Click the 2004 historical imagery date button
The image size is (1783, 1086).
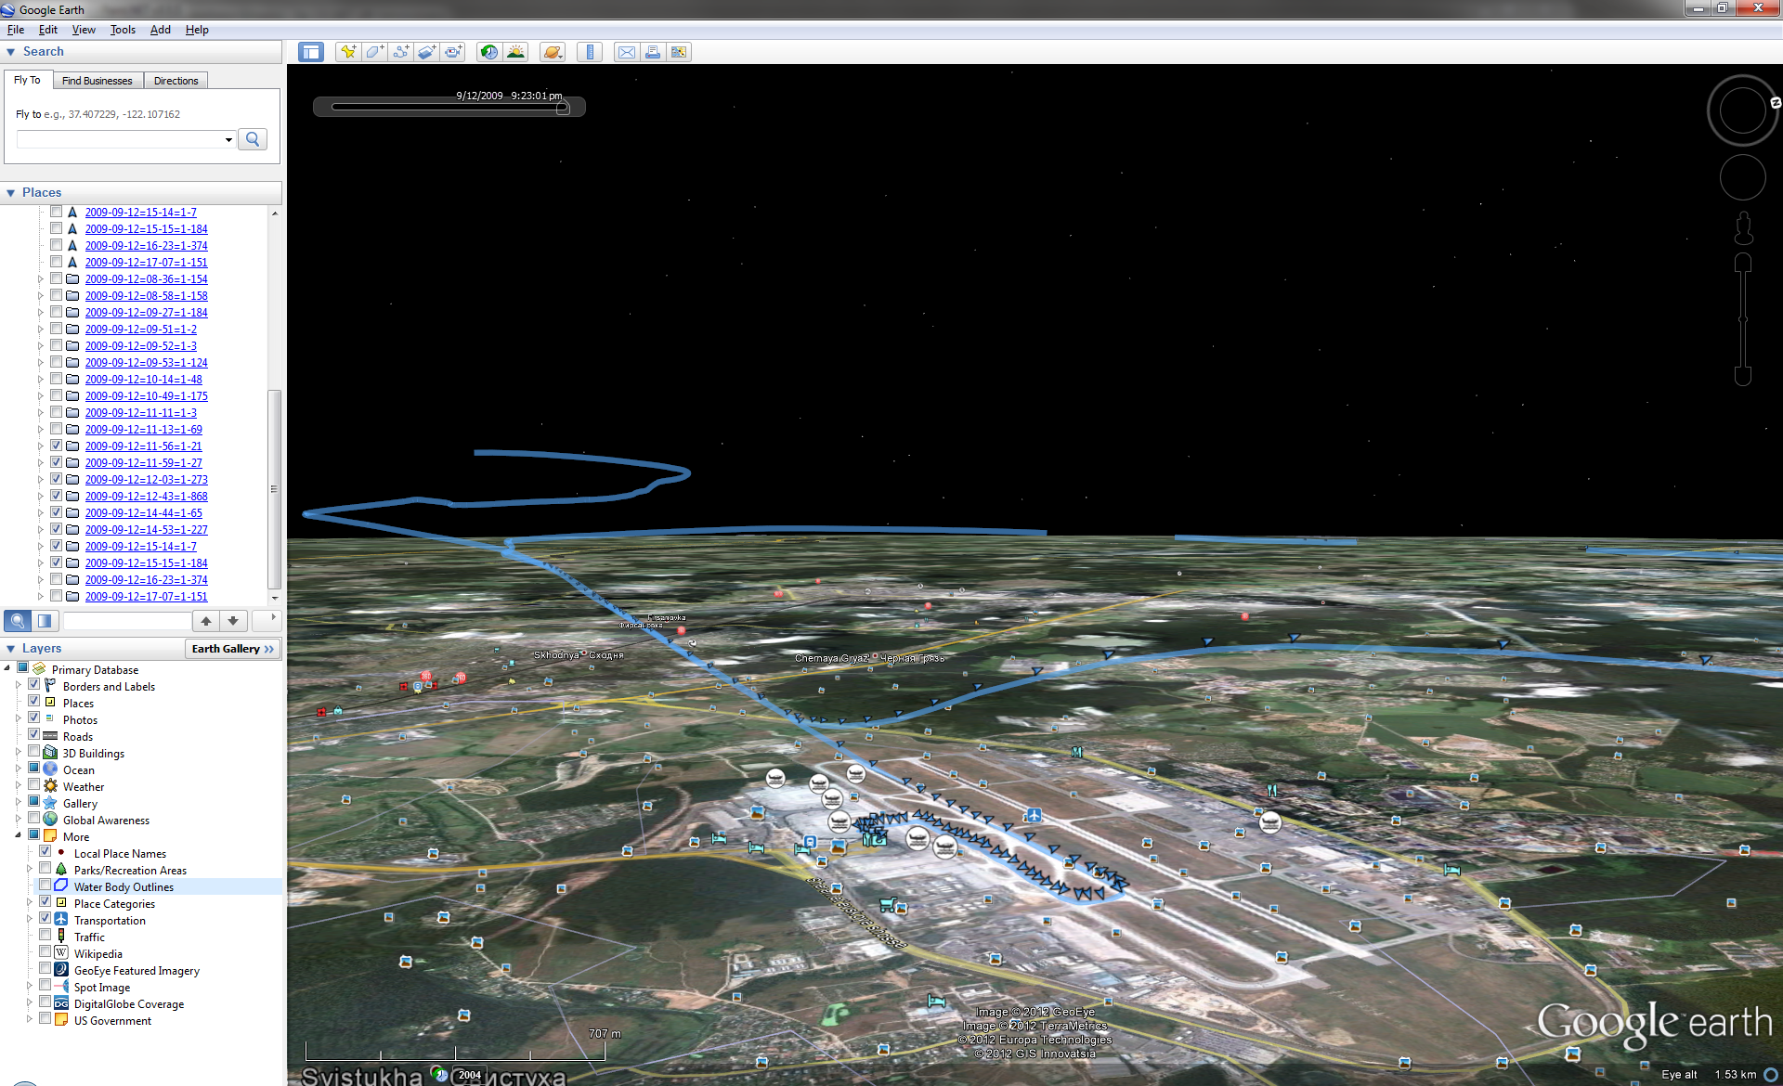pyautogui.click(x=470, y=1075)
